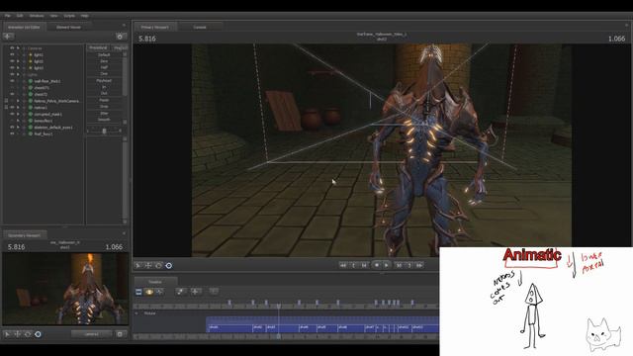Switch to the Motion Editor mode icon
This screenshot has height=356, width=633.
(149, 292)
